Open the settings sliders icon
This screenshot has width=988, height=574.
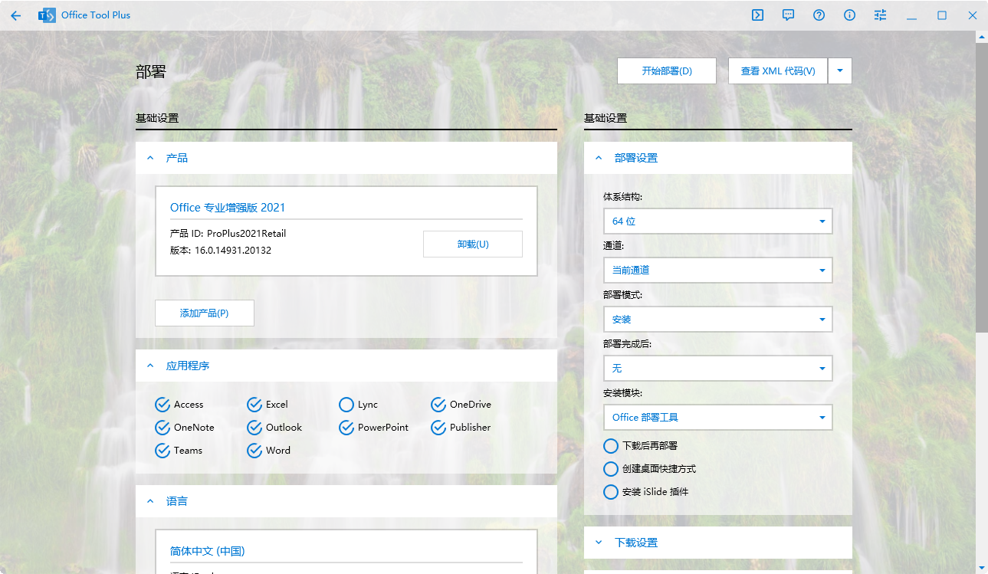880,15
